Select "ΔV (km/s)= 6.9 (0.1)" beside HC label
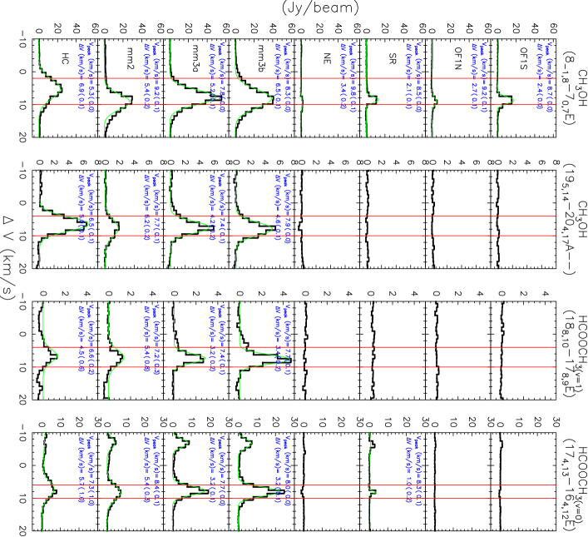Image resolution: width=588 pixels, height=537 pixels. [x=82, y=76]
